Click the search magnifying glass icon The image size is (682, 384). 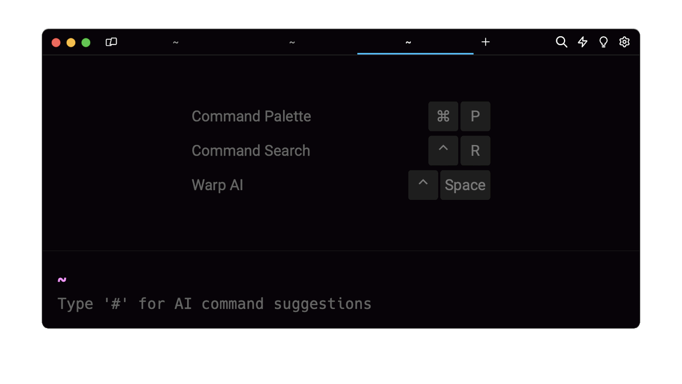[561, 42]
